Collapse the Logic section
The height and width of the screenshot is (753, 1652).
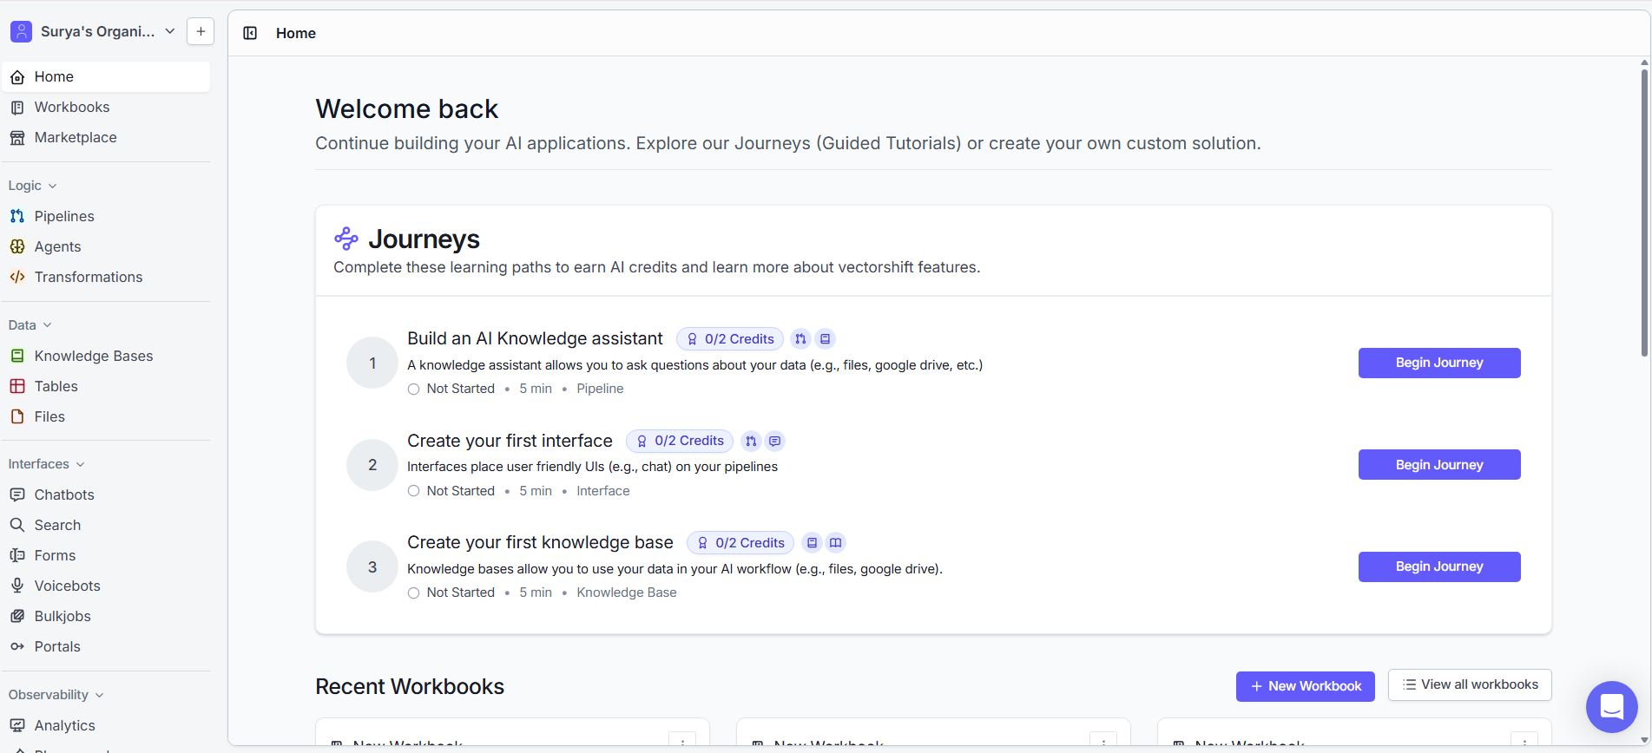(33, 186)
